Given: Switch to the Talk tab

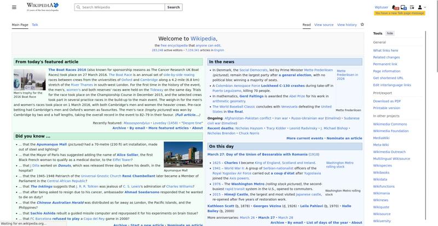Looking at the screenshot, I should [35, 25].
